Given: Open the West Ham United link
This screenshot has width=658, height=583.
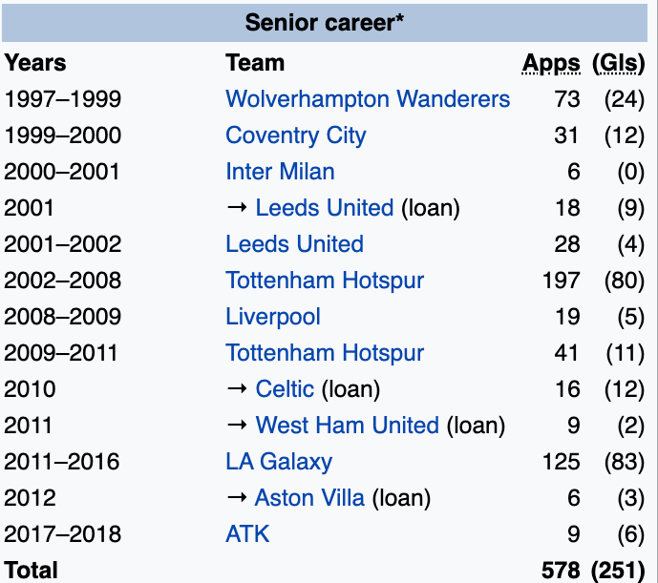Looking at the screenshot, I should point(347,426).
